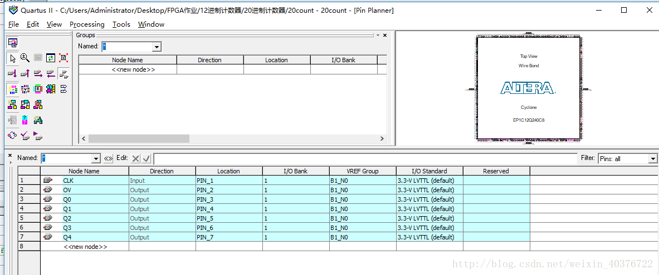Click the hierarchy icon with yellow star
Screen dimensions: 659x275
(13, 104)
